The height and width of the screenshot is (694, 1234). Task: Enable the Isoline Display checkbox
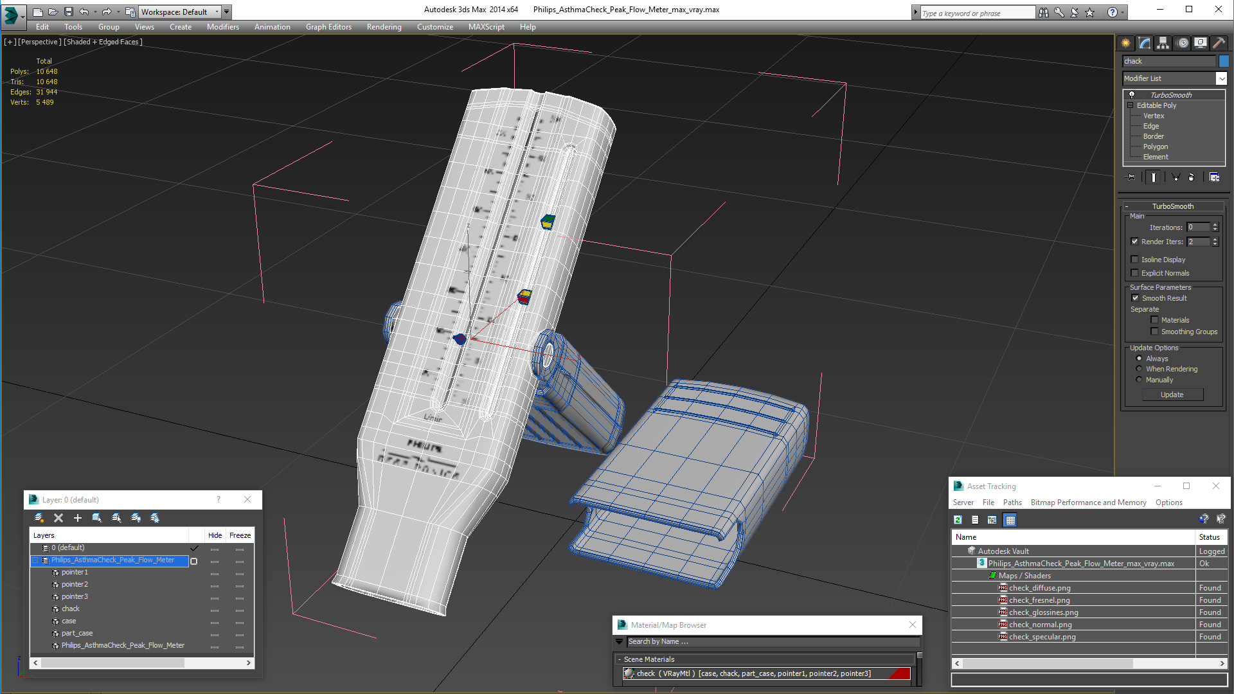click(1135, 260)
